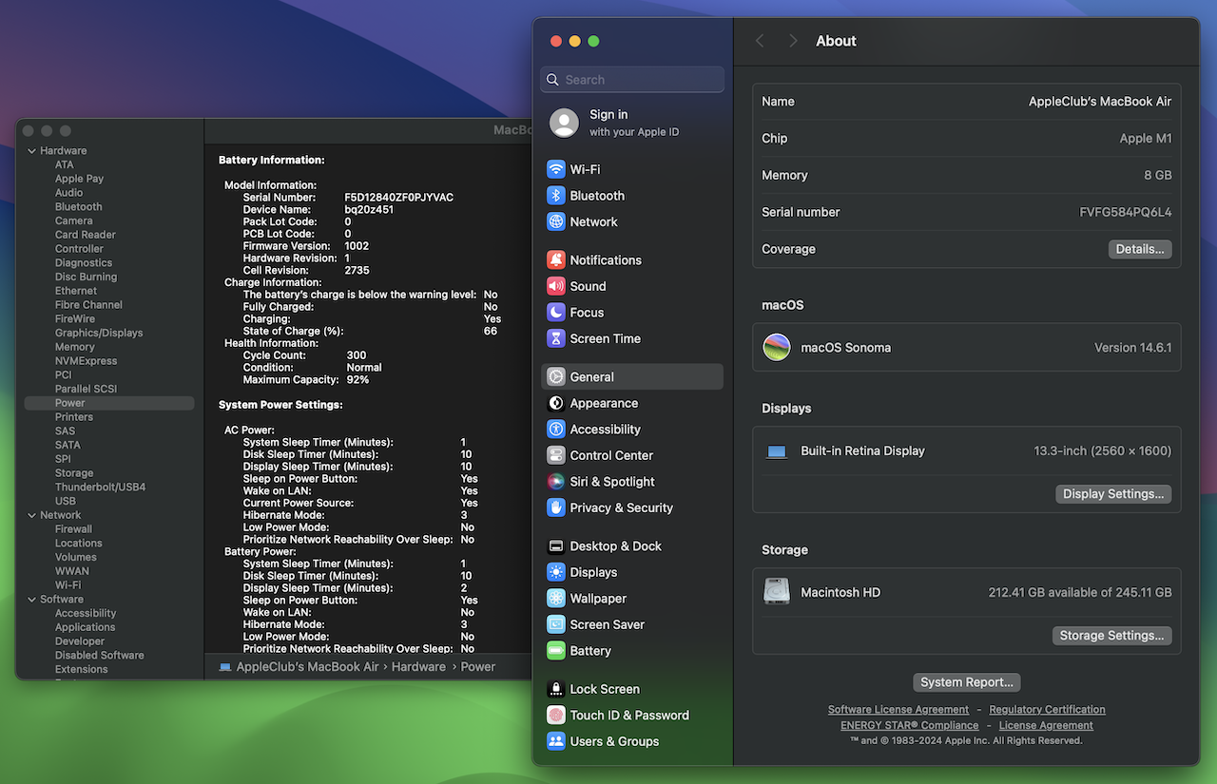Select NVMExpress in System Report

tap(86, 361)
